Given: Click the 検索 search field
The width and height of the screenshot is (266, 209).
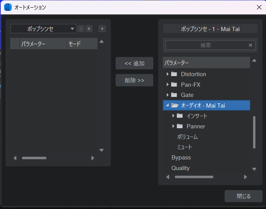Looking at the screenshot, I should tap(210, 45).
